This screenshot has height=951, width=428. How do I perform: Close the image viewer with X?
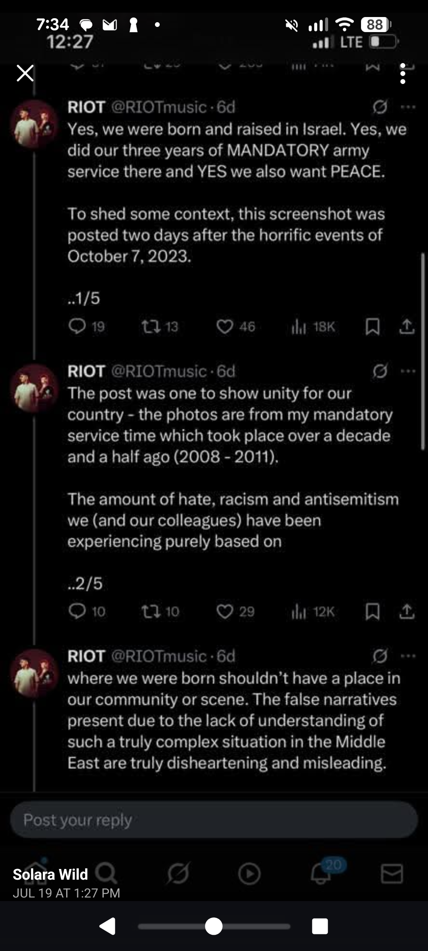pyautogui.click(x=25, y=73)
